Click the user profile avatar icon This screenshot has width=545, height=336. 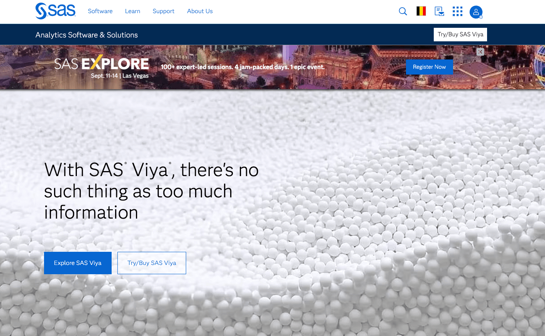(x=476, y=12)
